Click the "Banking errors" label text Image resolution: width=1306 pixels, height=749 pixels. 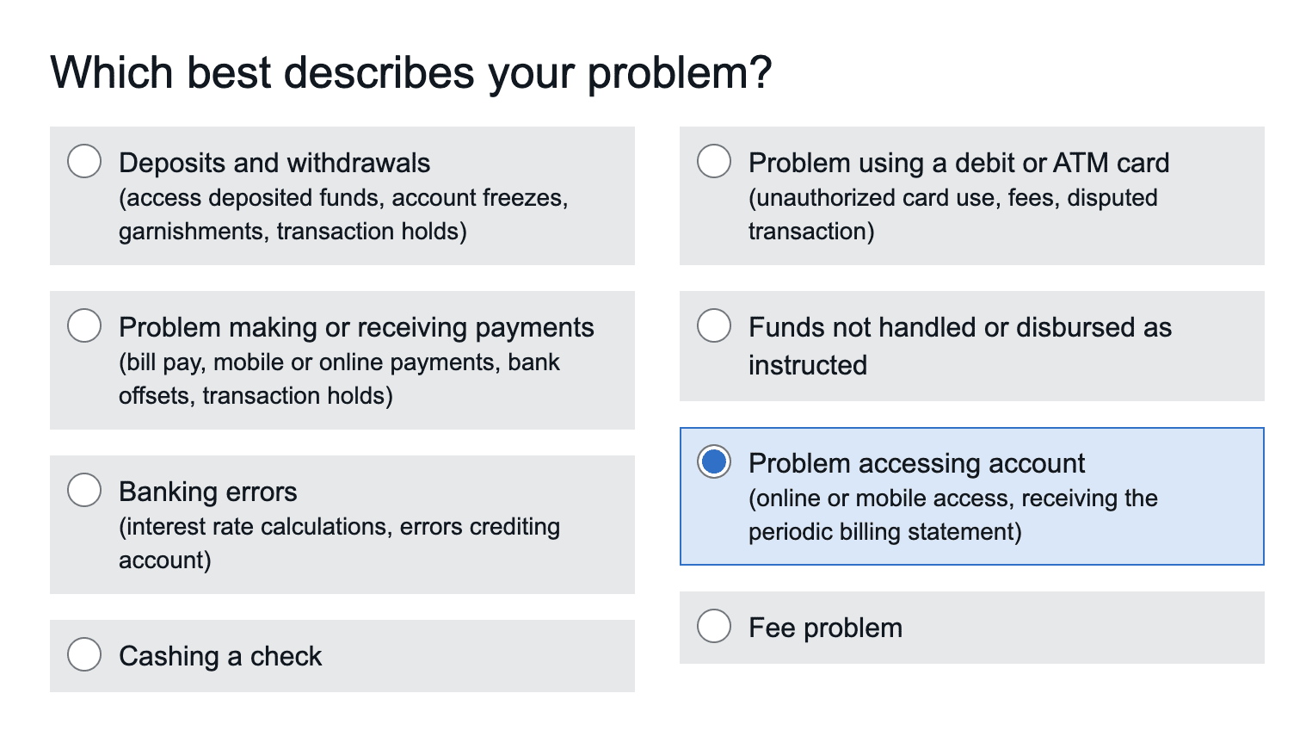pos(208,492)
